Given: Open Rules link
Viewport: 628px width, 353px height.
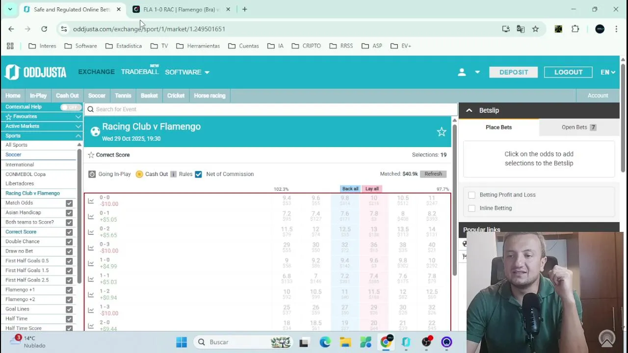Looking at the screenshot, I should (x=185, y=174).
